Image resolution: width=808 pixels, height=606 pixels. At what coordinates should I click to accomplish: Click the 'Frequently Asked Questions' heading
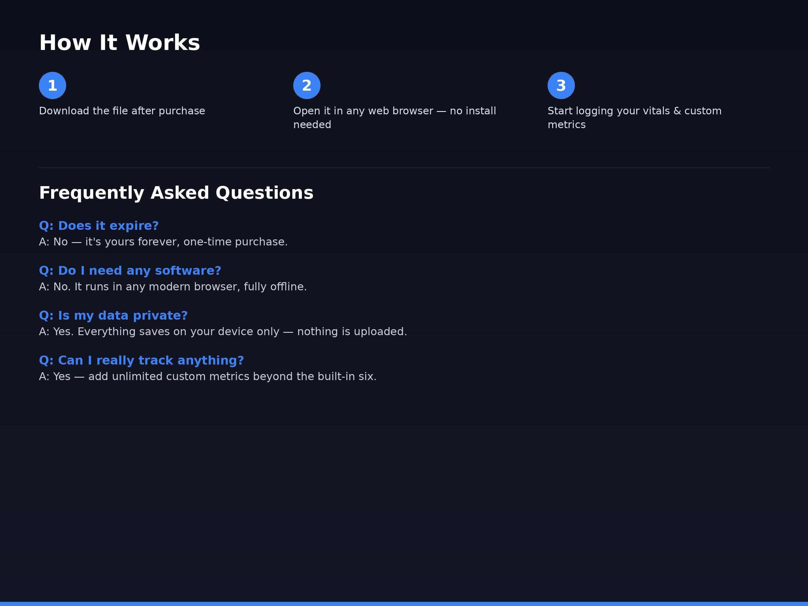point(176,193)
